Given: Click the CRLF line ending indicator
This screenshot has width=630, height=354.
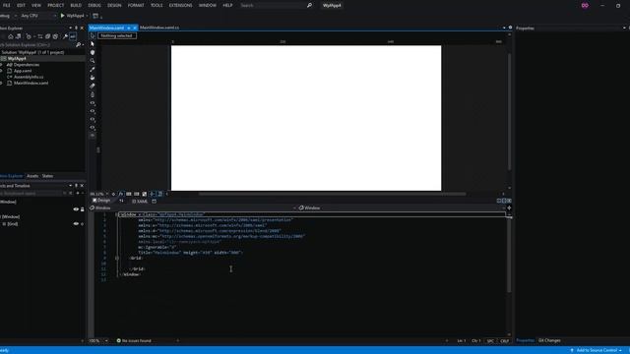Looking at the screenshot, I should click(504, 341).
